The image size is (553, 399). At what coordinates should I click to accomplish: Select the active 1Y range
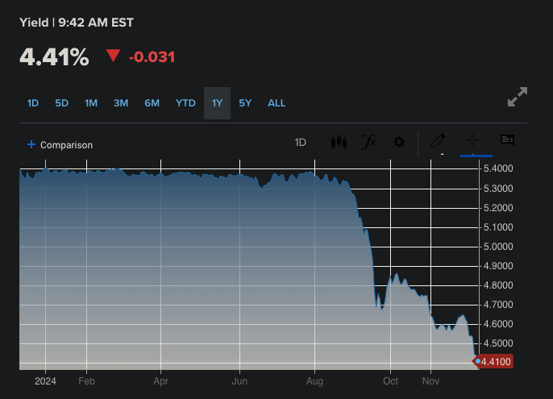(x=217, y=103)
